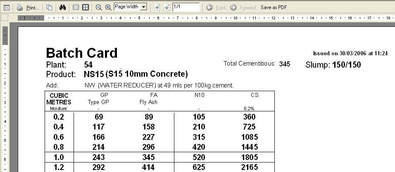Open the Page Width zoom dropdown
Viewport: 395px width, 172px height.
[143, 7]
